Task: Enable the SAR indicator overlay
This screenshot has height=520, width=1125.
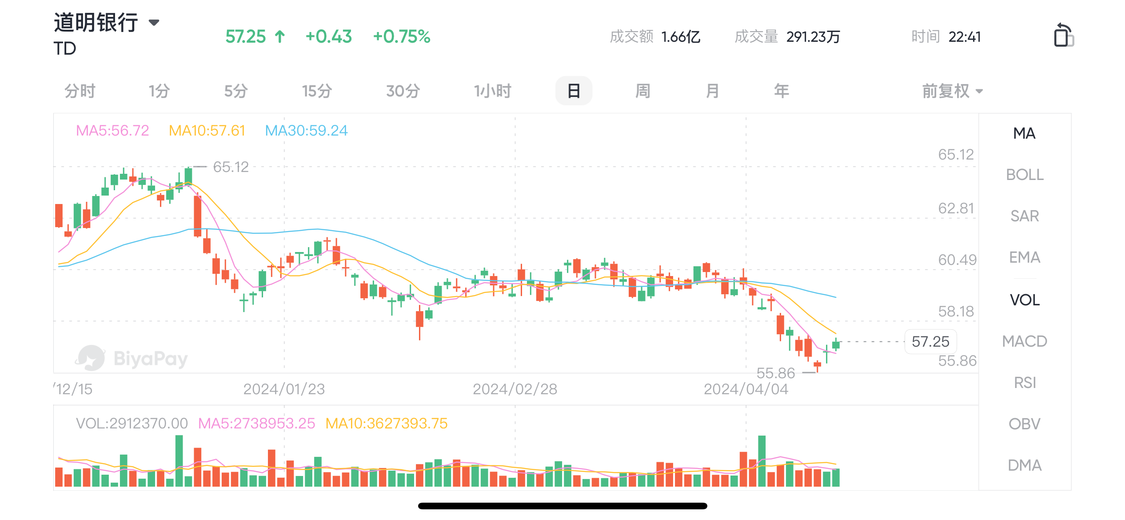Action: (1025, 216)
